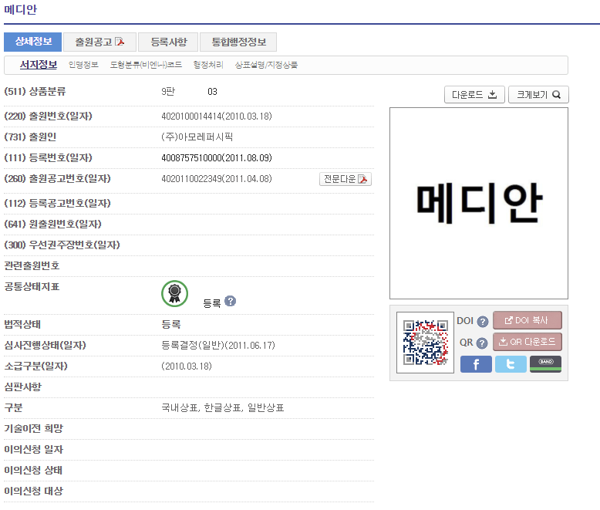The height and width of the screenshot is (510, 600).
Task: Click the help icon next to QR
Action: (x=483, y=343)
